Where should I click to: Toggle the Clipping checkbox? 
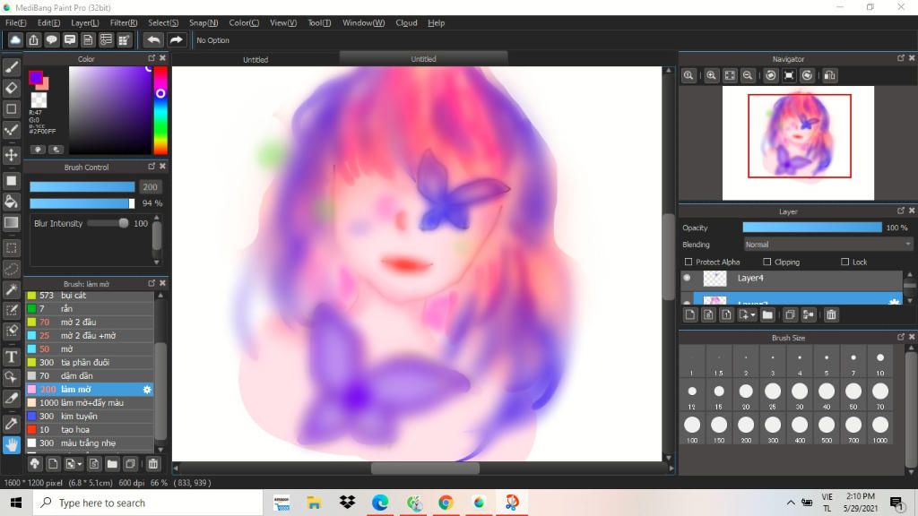[767, 262]
